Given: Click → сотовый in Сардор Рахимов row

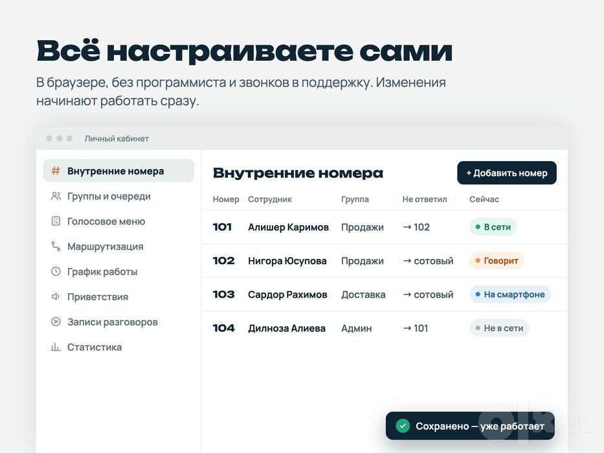Looking at the screenshot, I should pyautogui.click(x=428, y=294).
